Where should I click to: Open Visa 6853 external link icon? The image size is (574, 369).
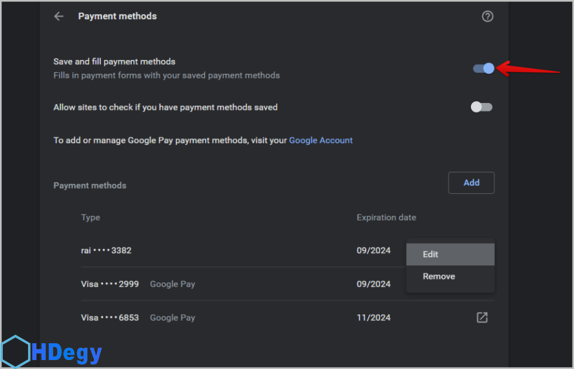click(x=482, y=317)
